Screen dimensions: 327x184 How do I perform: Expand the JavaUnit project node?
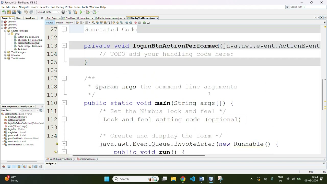tap(2, 21)
